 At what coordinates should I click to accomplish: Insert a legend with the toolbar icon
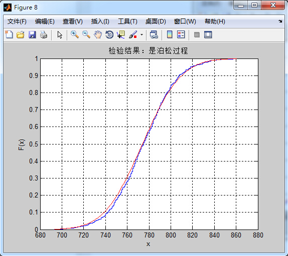tap(181, 34)
